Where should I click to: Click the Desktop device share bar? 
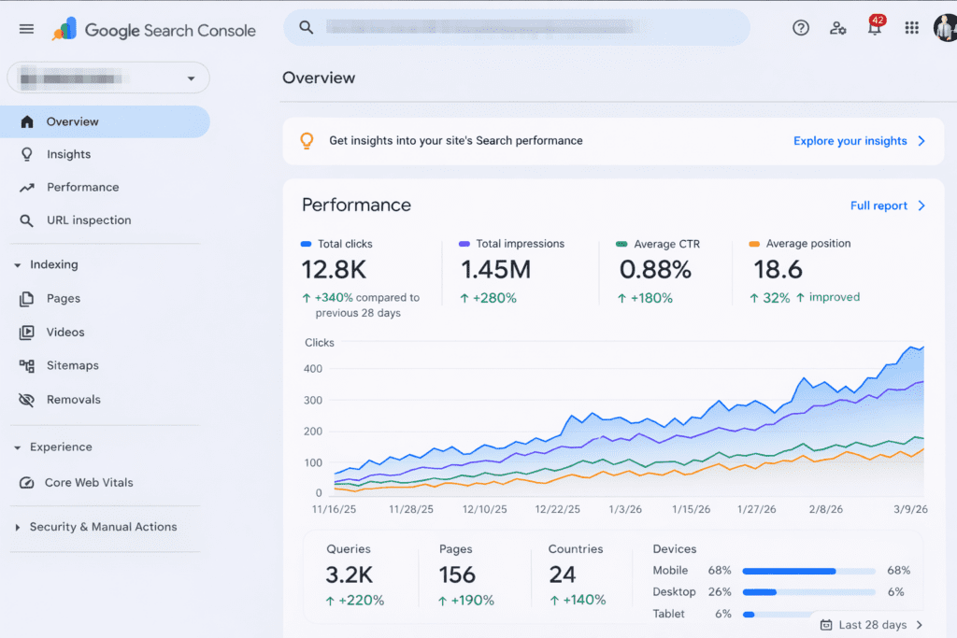pos(808,592)
